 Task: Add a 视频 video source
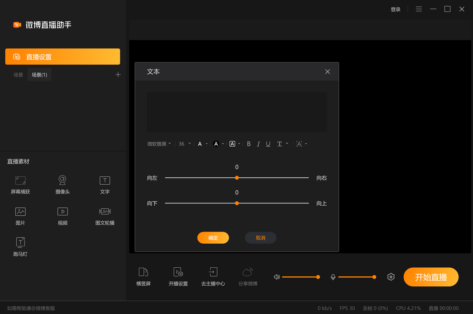62,215
